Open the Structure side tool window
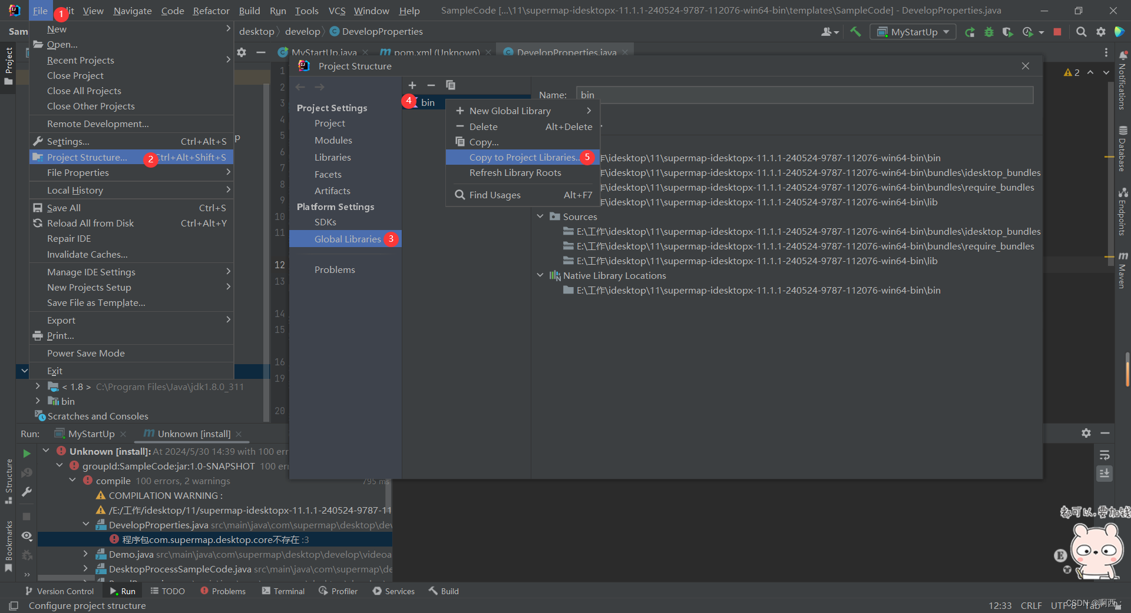This screenshot has height=613, width=1131. [x=8, y=481]
